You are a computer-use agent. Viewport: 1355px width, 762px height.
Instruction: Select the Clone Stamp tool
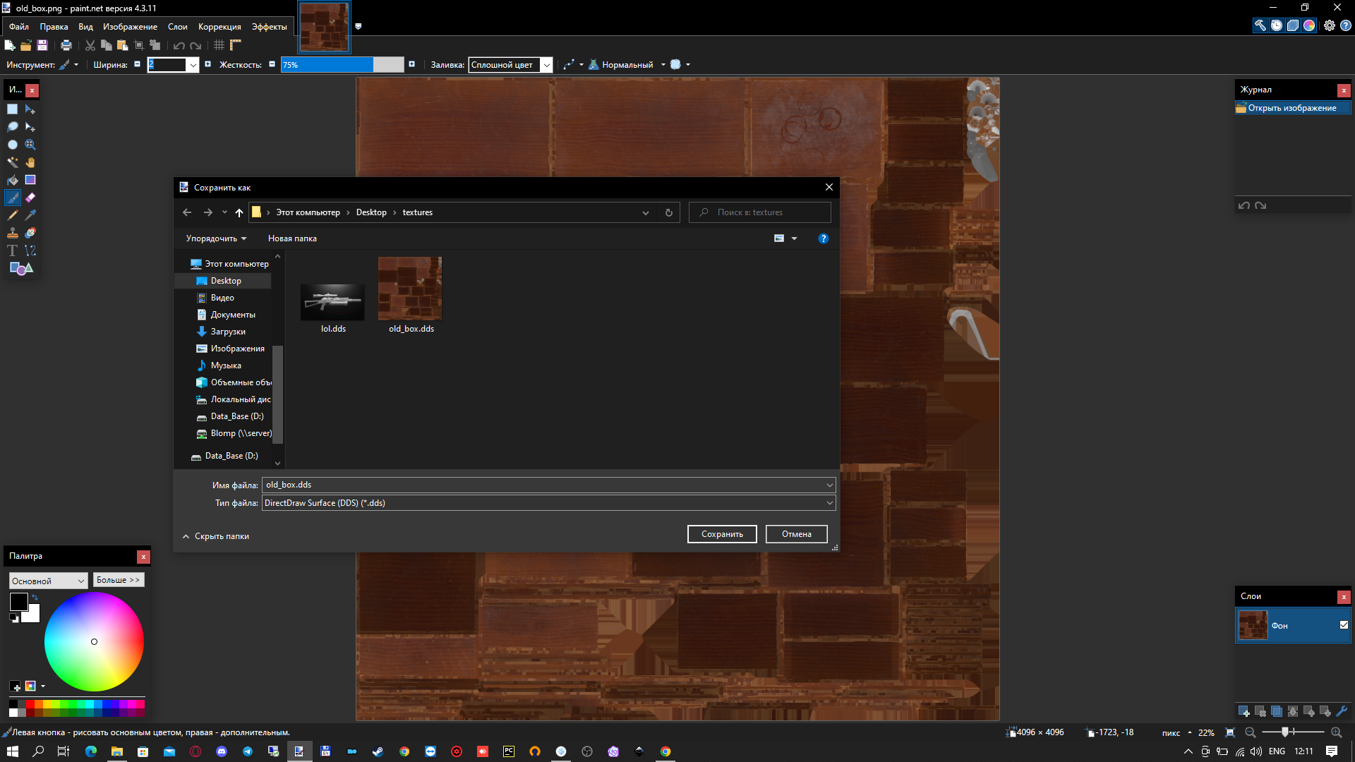point(12,233)
